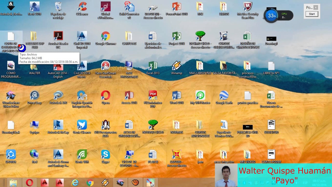The image size is (332, 187).
Task: Launch Project 2013 from the desktop
Action: pos(177,38)
